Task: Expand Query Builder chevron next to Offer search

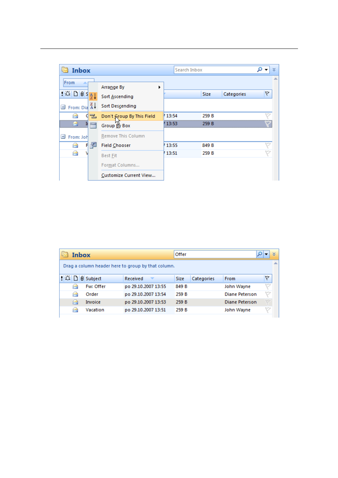Action: pyautogui.click(x=274, y=254)
